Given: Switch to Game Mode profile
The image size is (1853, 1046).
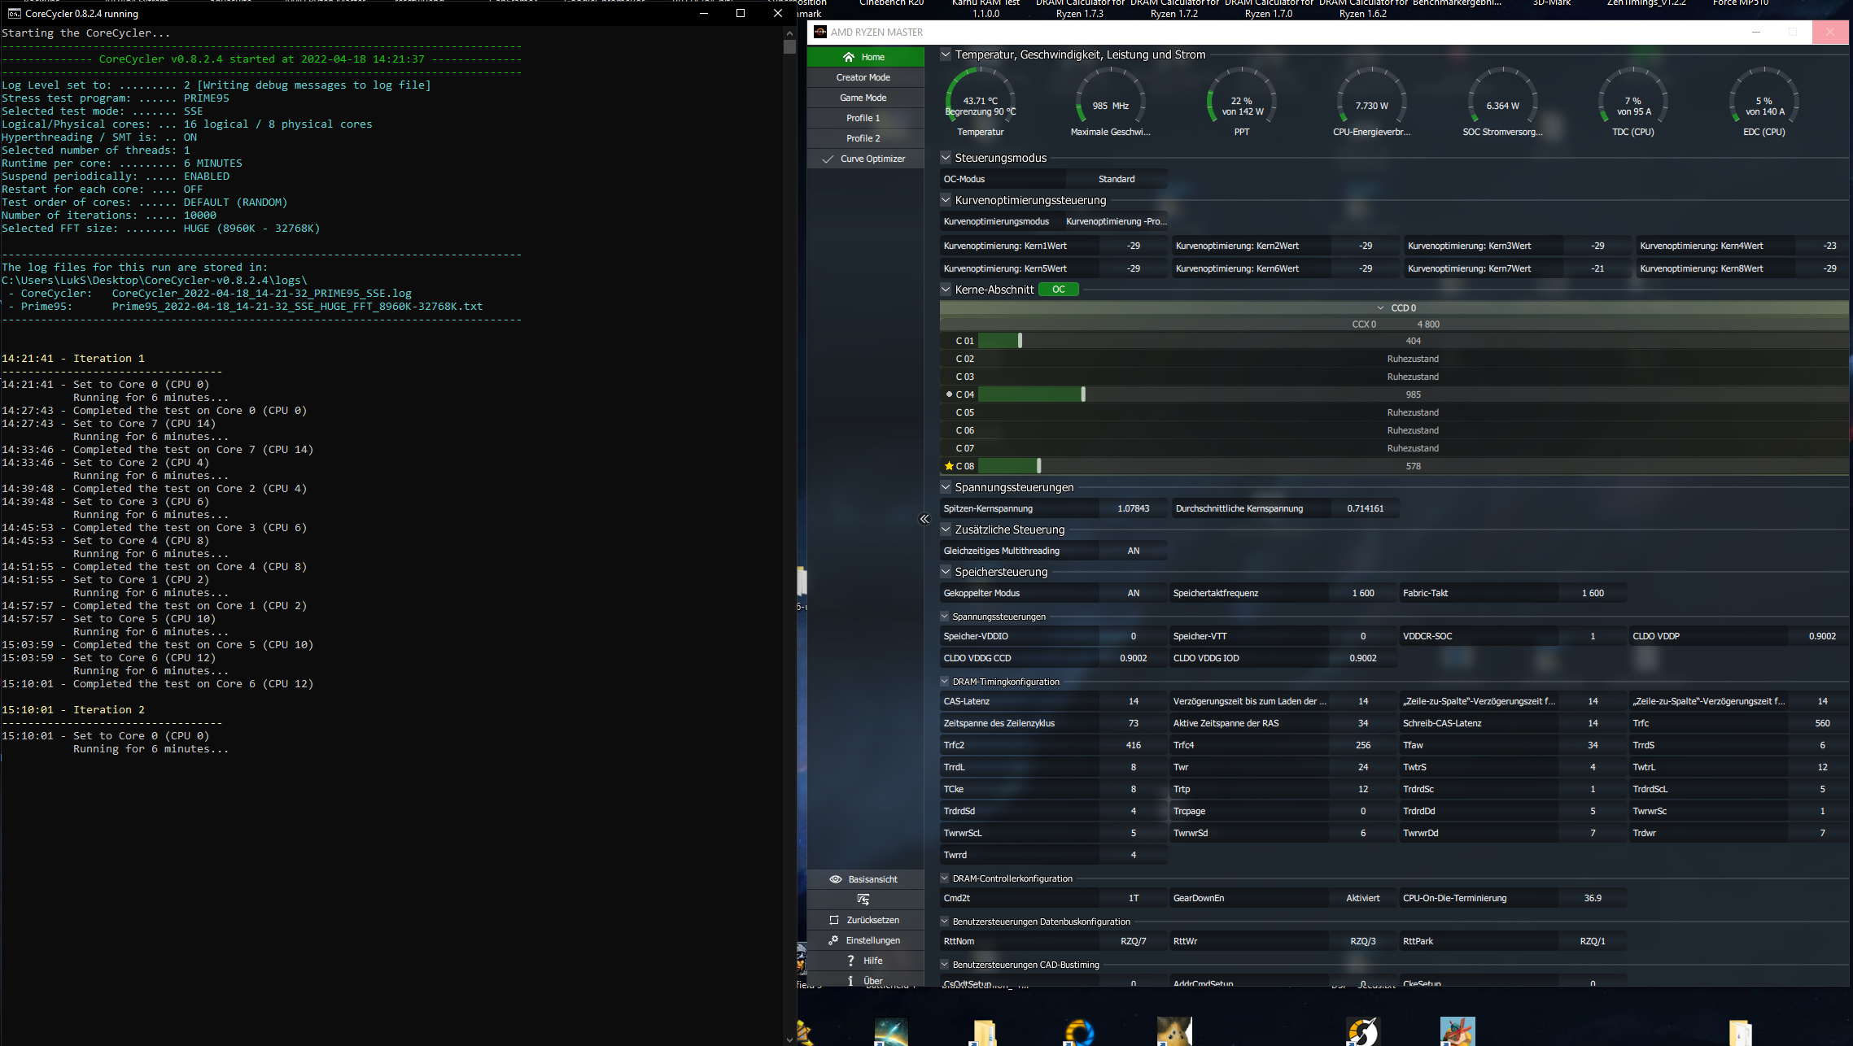Looking at the screenshot, I should pos(863,98).
